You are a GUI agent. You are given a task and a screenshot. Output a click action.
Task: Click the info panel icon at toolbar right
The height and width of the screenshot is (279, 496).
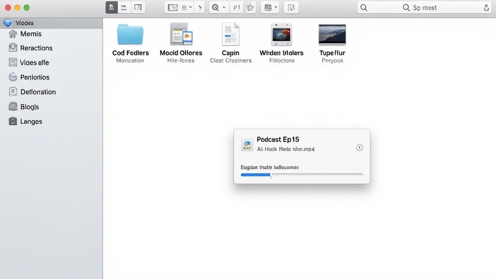[291, 7]
